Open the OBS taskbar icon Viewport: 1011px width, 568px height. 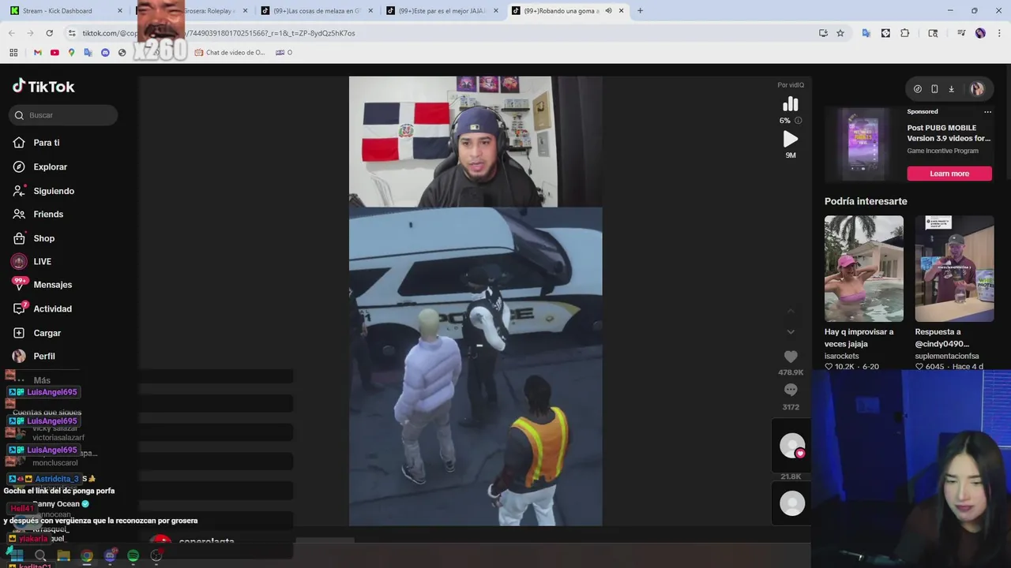tap(156, 555)
